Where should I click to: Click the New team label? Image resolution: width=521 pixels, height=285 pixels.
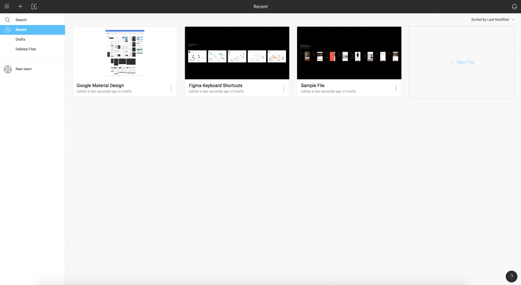point(23,69)
